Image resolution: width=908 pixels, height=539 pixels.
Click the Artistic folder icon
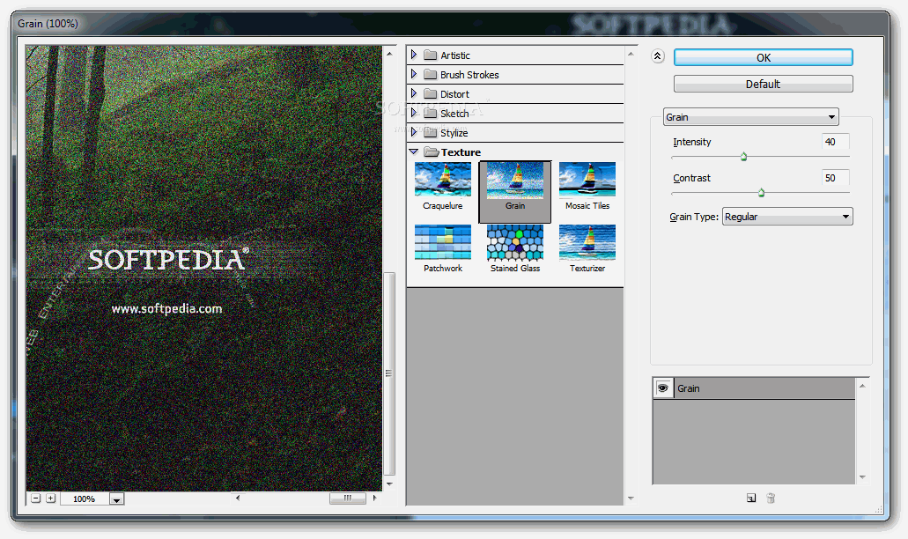click(x=431, y=55)
